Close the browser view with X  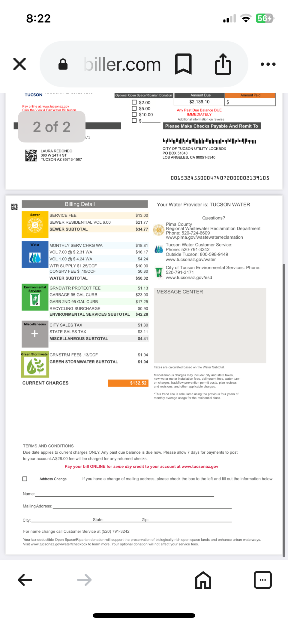20,64
